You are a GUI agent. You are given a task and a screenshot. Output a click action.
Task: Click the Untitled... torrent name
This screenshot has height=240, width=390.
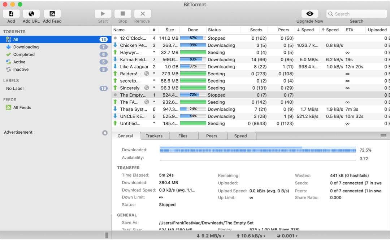[130, 123]
